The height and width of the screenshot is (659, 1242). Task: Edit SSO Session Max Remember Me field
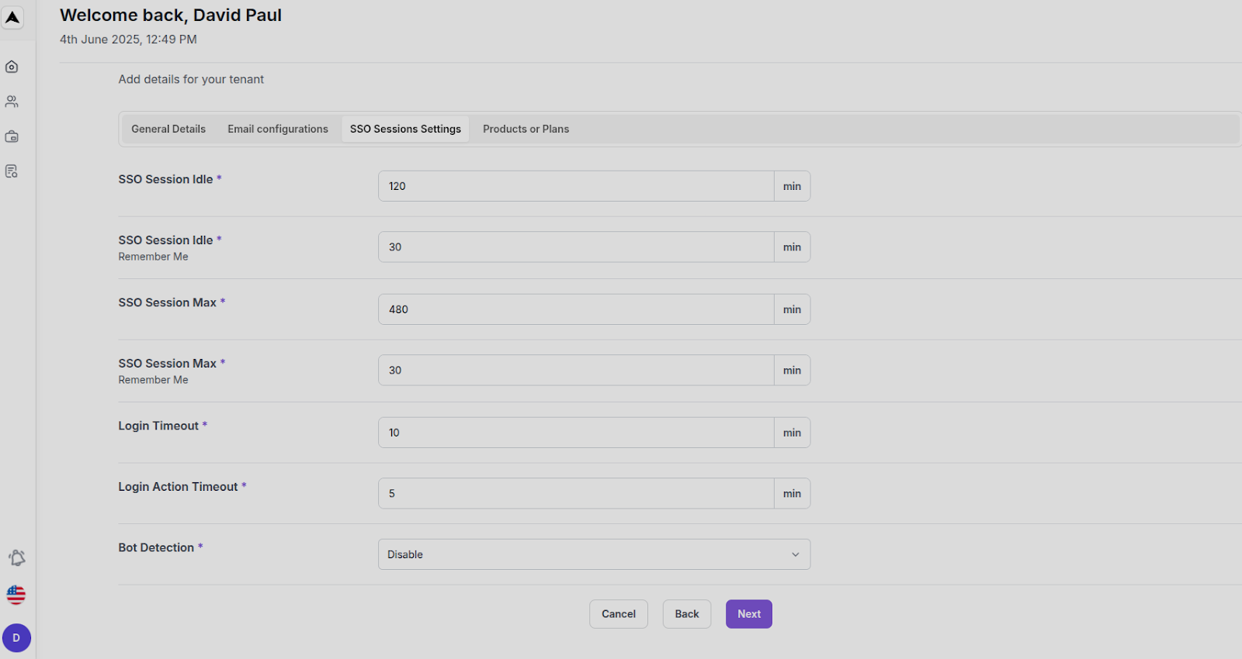coord(576,371)
